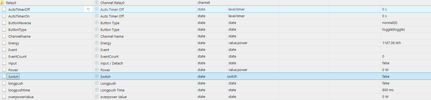Select the EventCount row
Image resolution: width=431 pixels, height=100 pixels.
pos(216,56)
